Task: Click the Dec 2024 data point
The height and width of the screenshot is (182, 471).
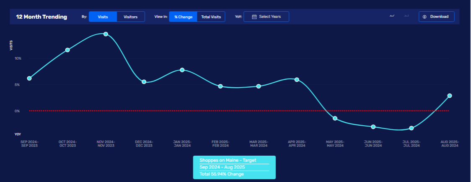Action: [x=144, y=82]
